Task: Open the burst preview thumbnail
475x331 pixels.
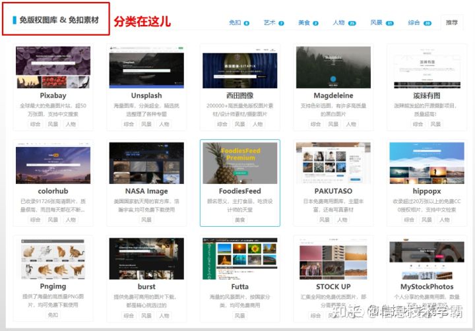Action: (x=146, y=258)
